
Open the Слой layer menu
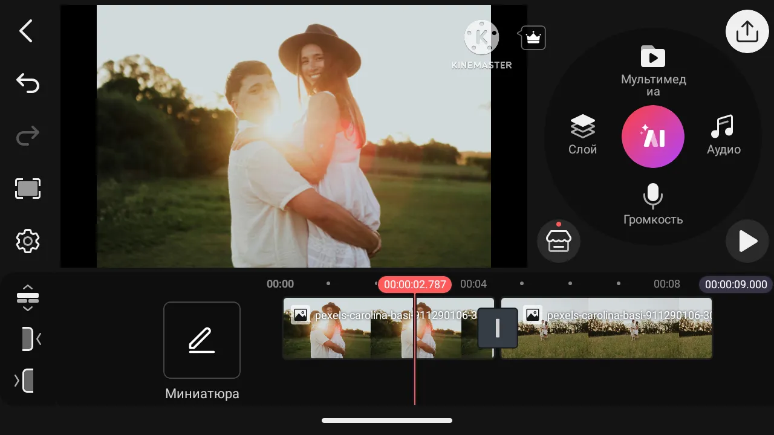(582, 133)
